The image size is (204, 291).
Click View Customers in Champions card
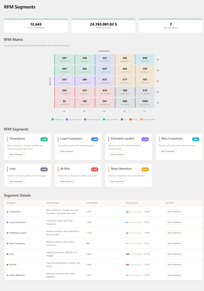pyautogui.click(x=16, y=154)
